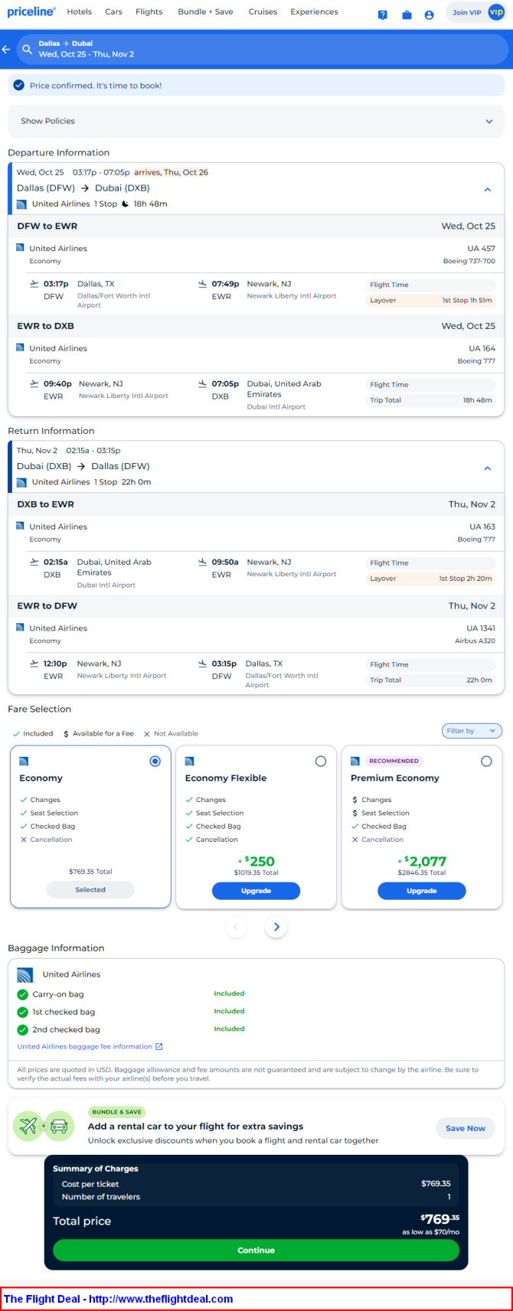Expand the Show Policies section
Screen dimensions: 513x1311
coord(256,121)
